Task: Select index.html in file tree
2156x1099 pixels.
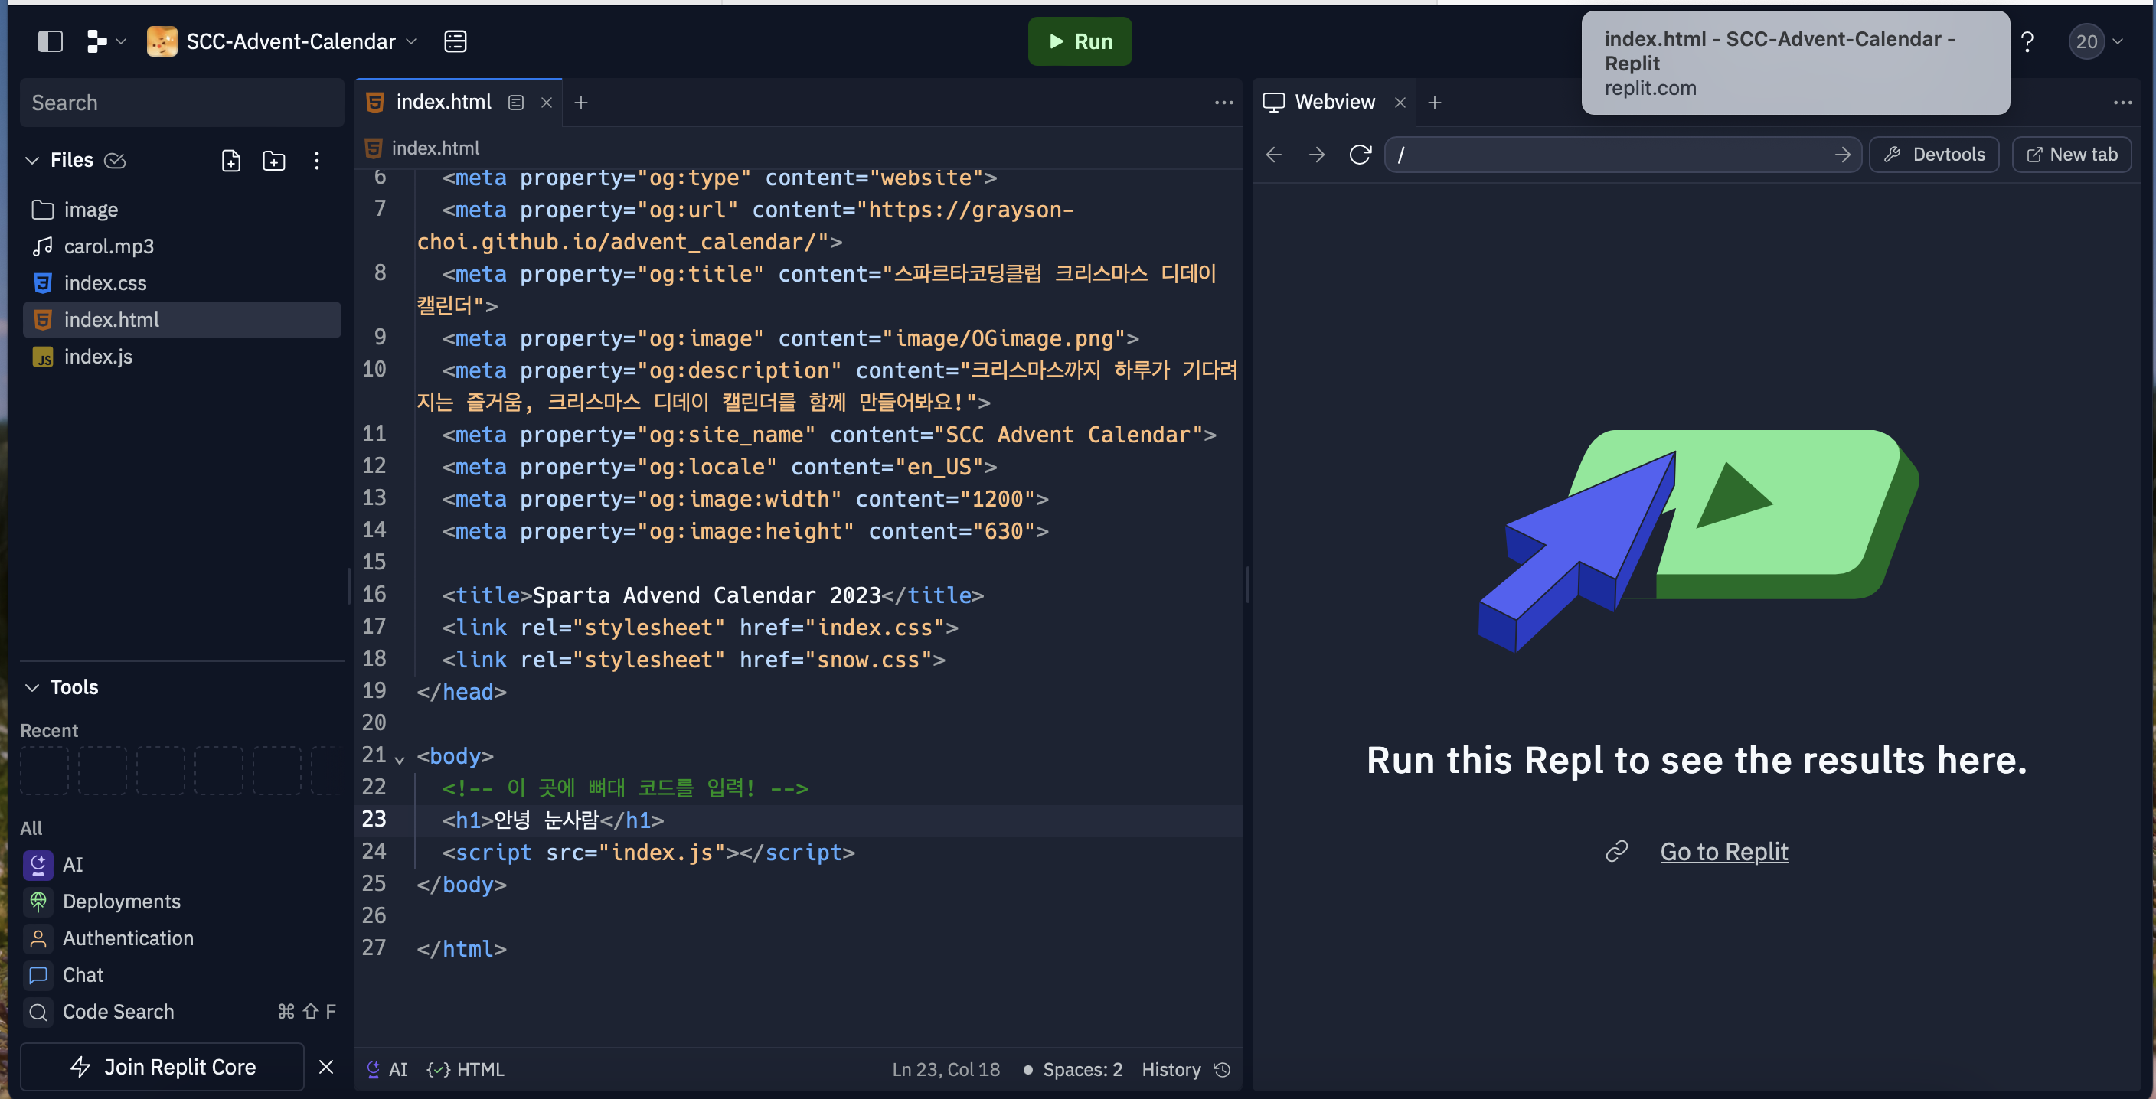Action: pos(181,319)
